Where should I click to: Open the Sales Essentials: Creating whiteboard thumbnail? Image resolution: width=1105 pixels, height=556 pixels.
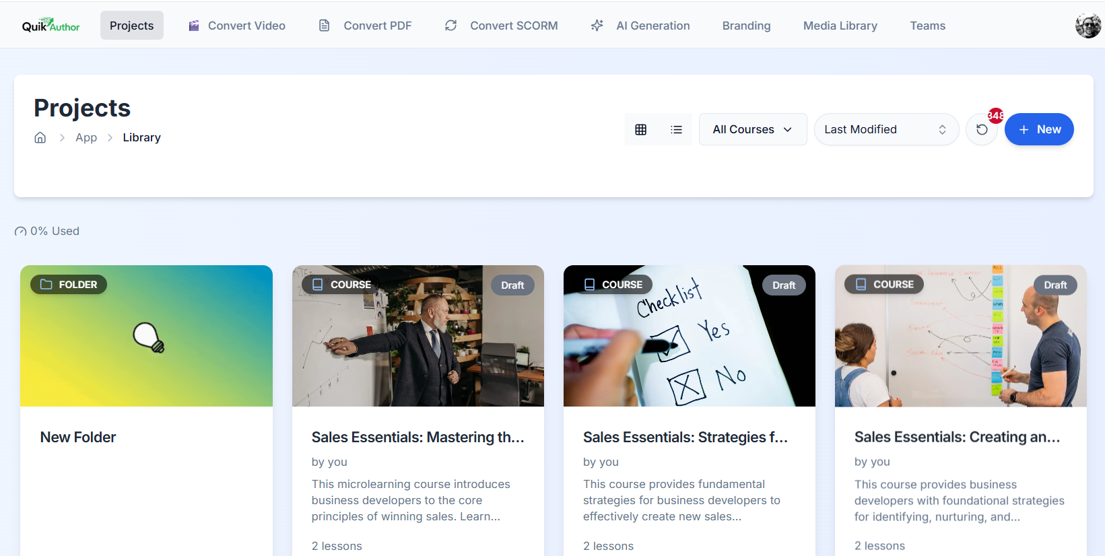click(961, 336)
